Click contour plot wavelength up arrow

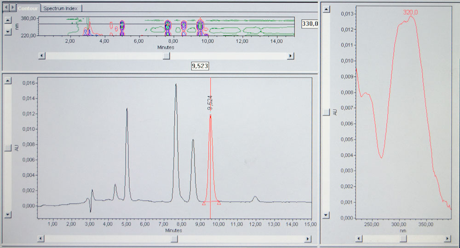click(x=8, y=20)
